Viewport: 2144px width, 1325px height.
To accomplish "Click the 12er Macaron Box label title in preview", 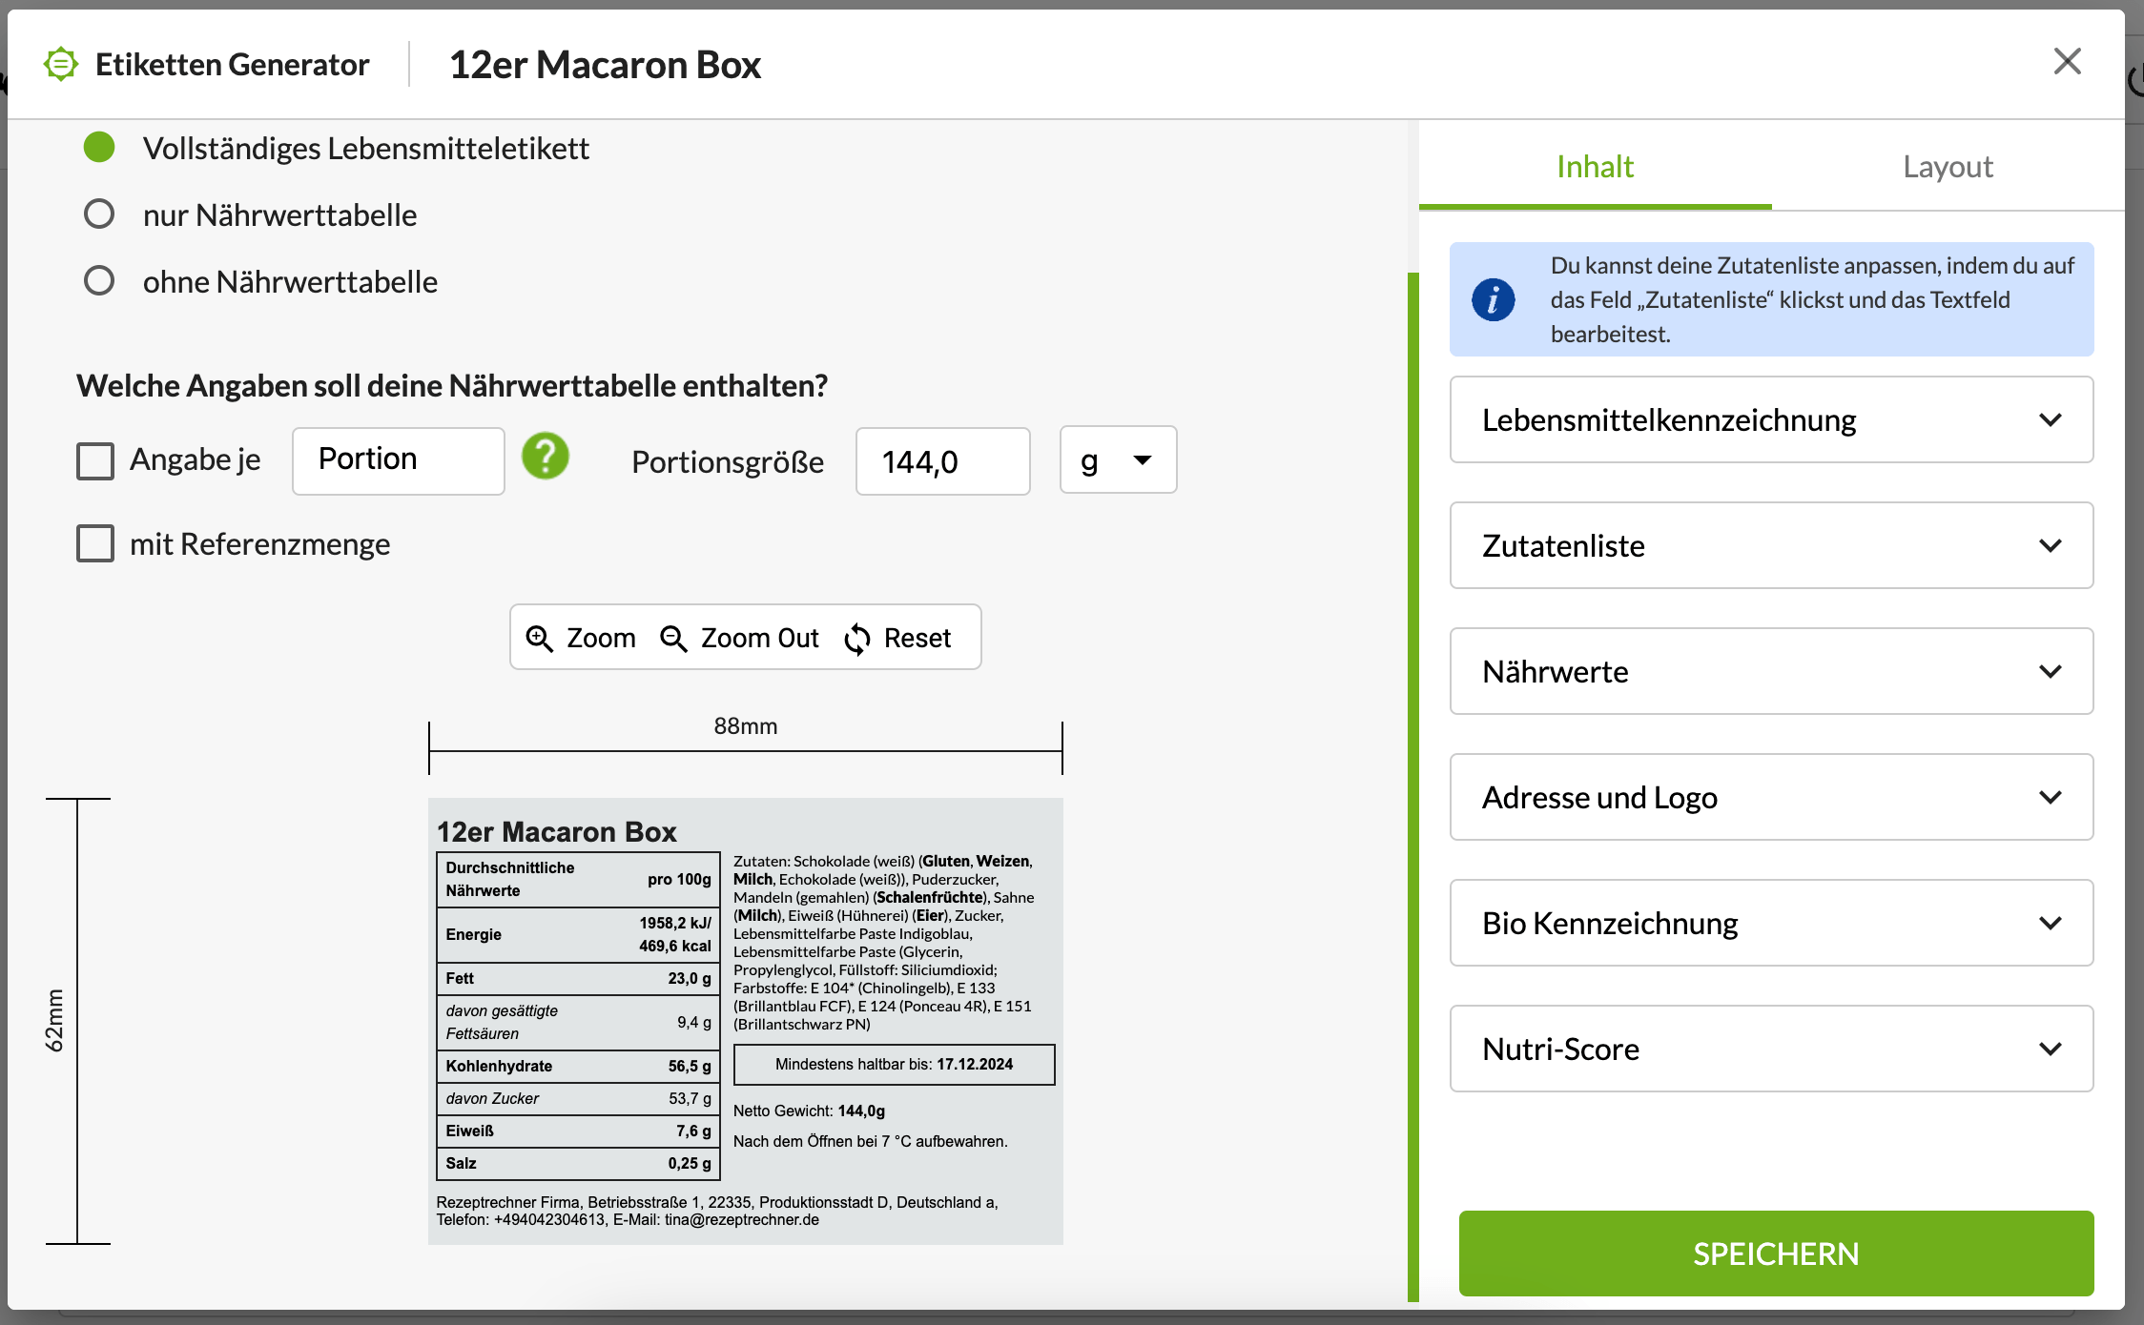I will click(557, 832).
